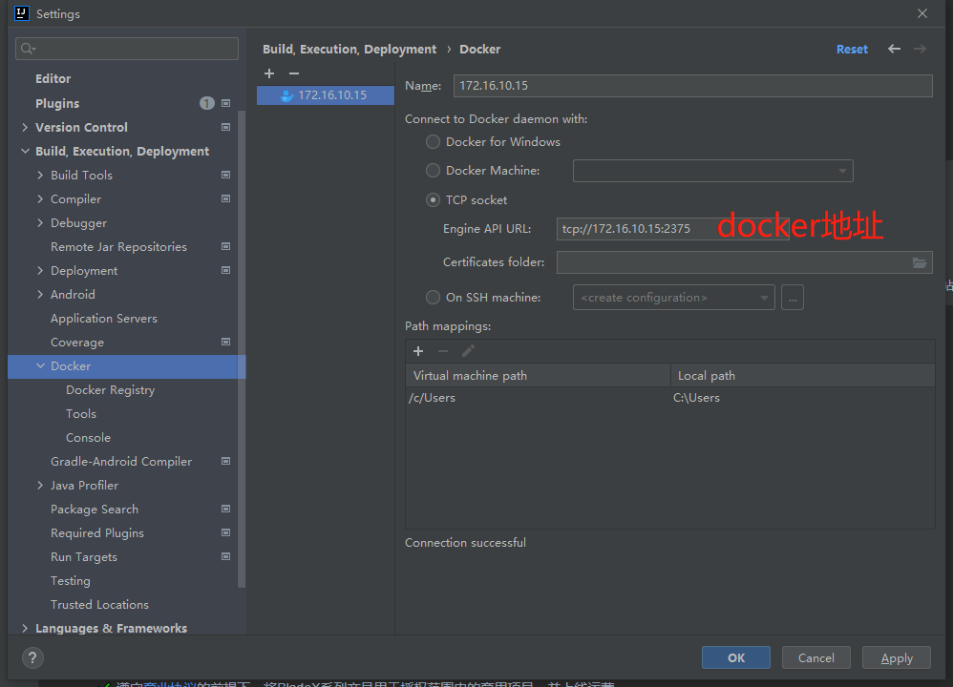Expand the Android node
This screenshot has height=687, width=953.
coord(40,295)
